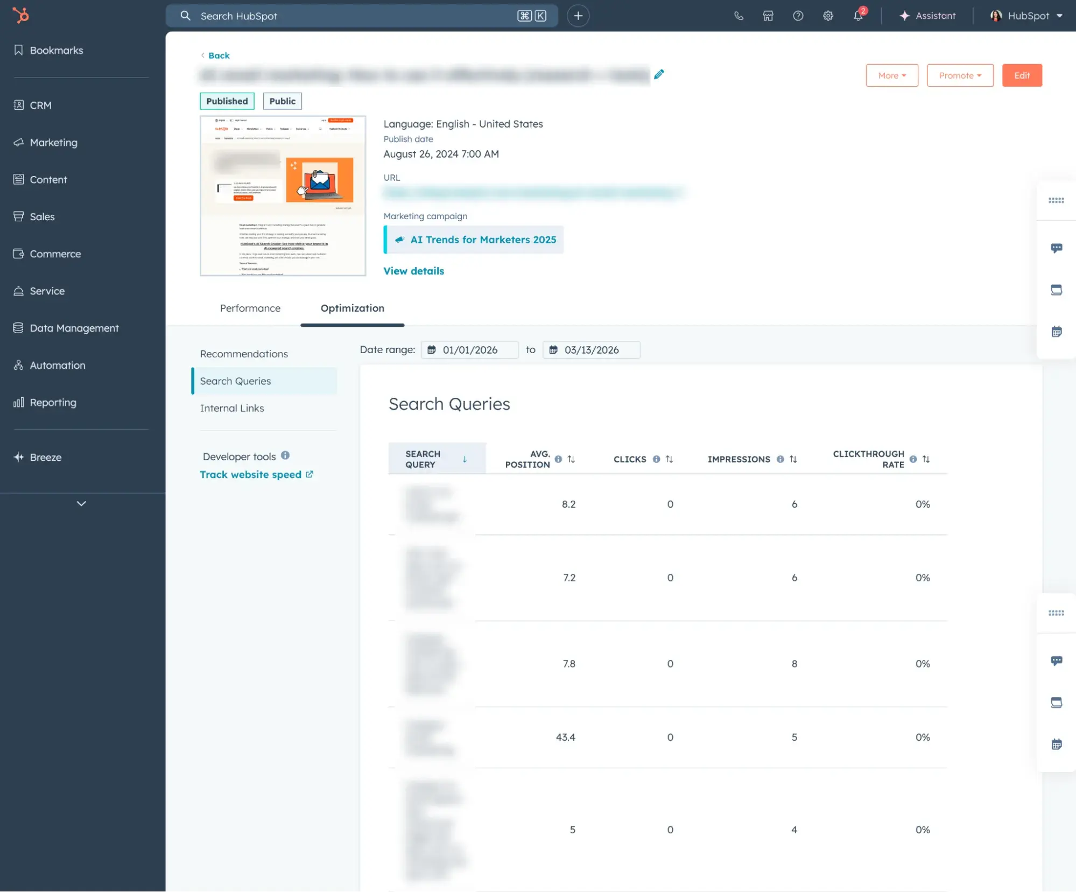1076x892 pixels.
Task: Open the Track website speed link
Action: (x=251, y=474)
